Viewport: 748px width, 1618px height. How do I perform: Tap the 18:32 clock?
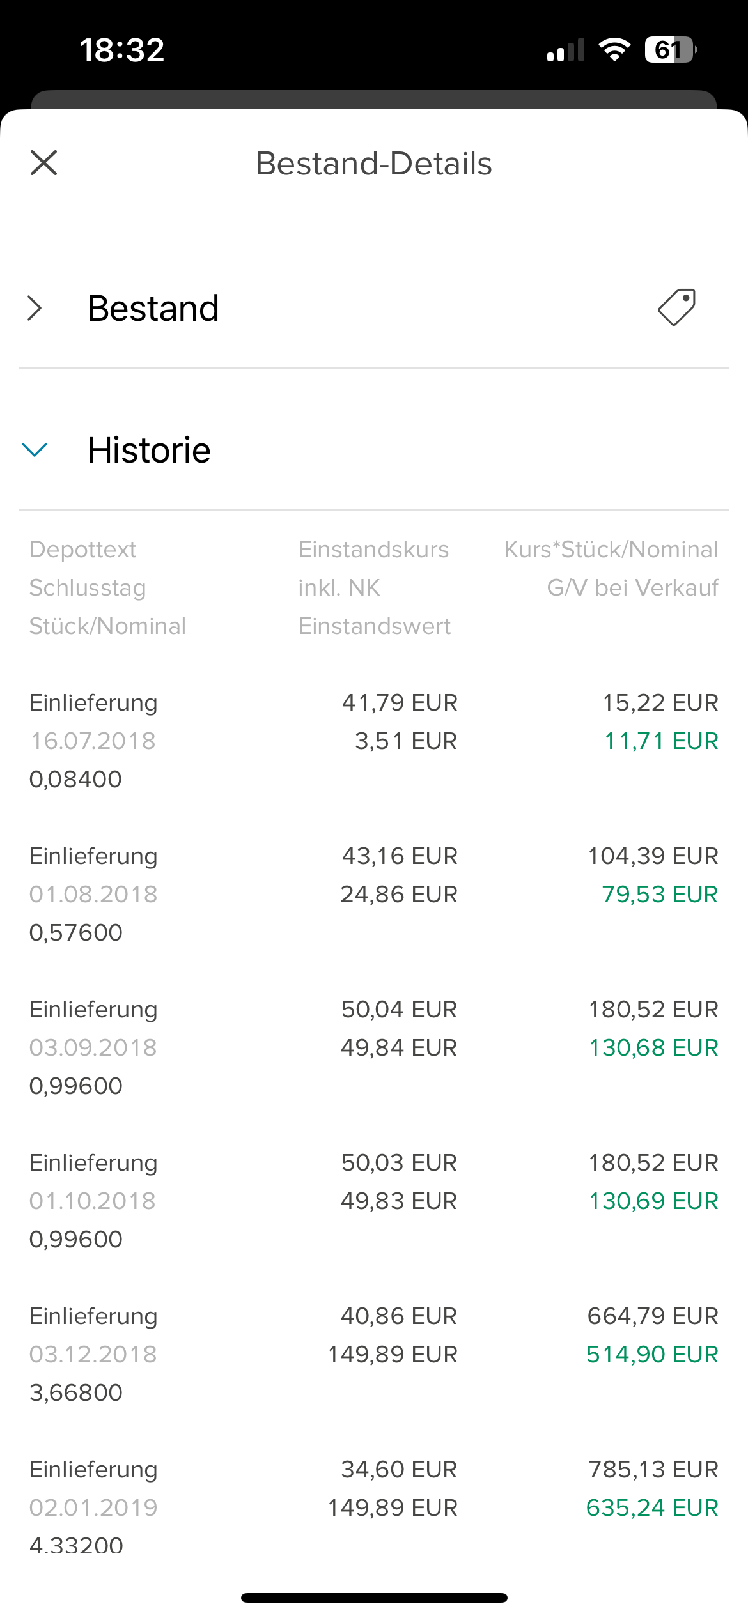[121, 50]
